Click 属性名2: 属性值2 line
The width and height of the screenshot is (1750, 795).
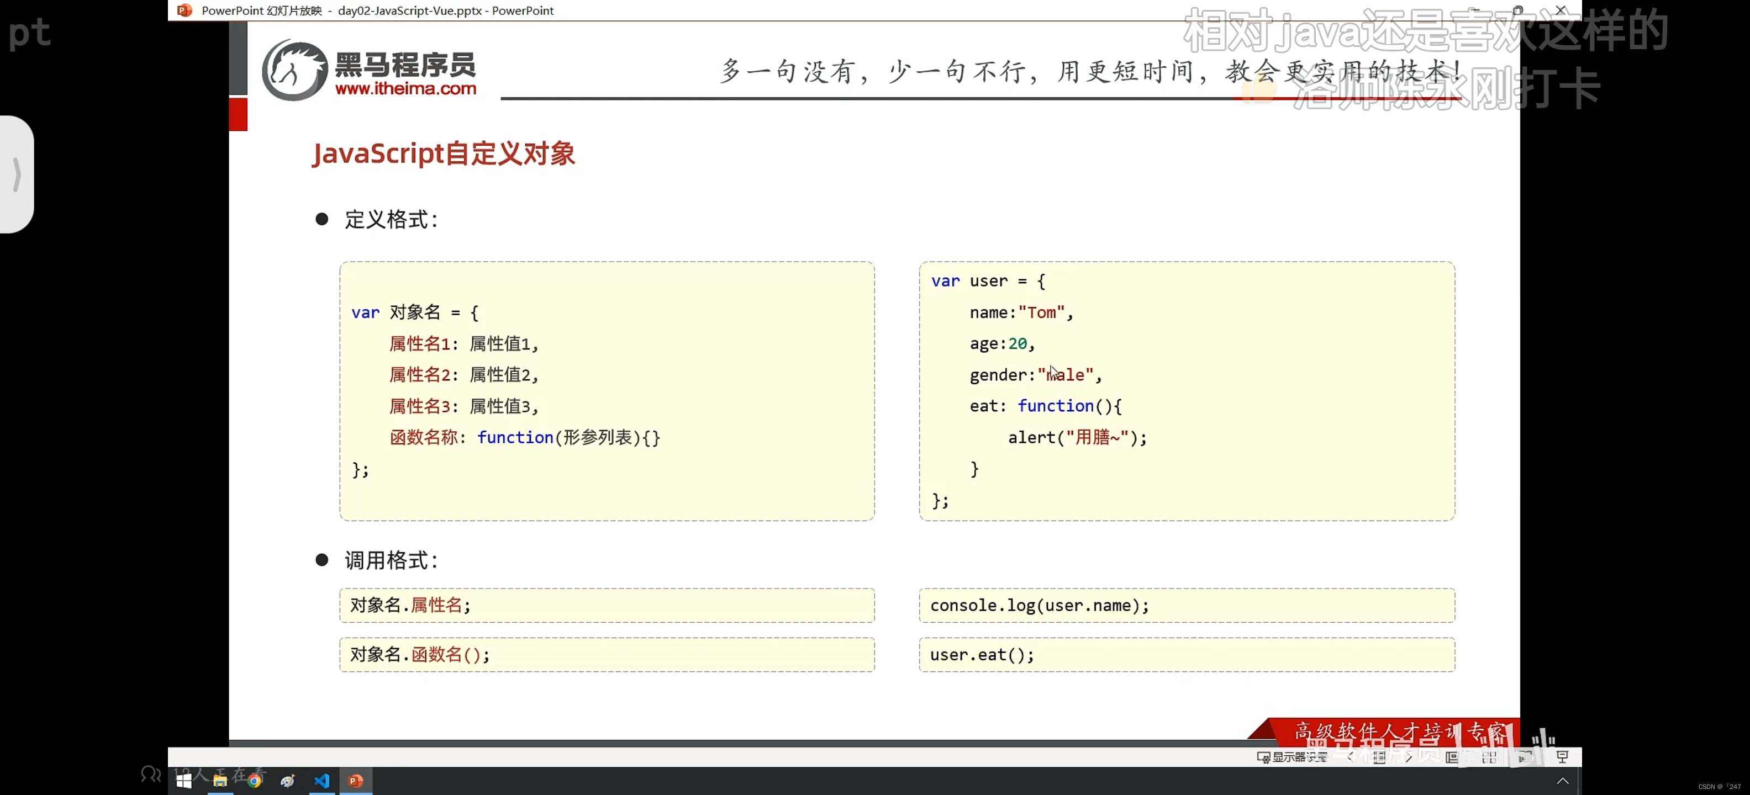(464, 375)
